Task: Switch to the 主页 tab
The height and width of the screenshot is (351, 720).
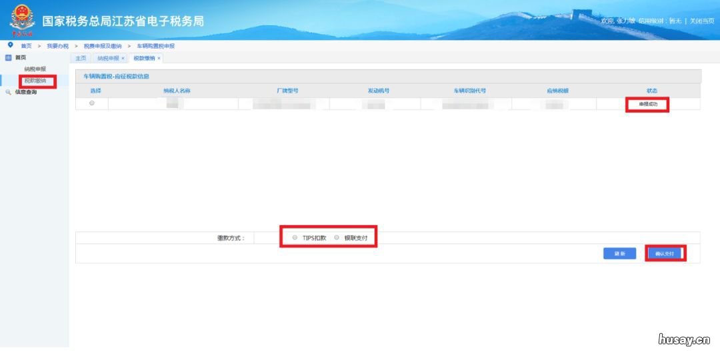Action: (81, 58)
